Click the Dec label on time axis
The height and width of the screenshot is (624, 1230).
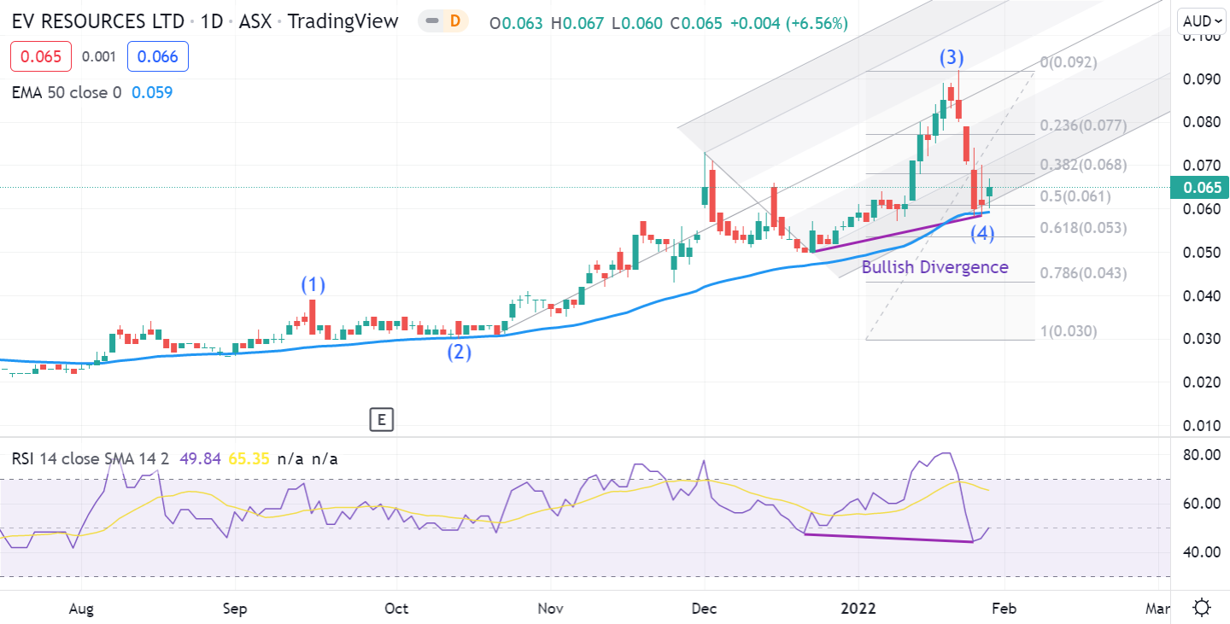coord(704,609)
